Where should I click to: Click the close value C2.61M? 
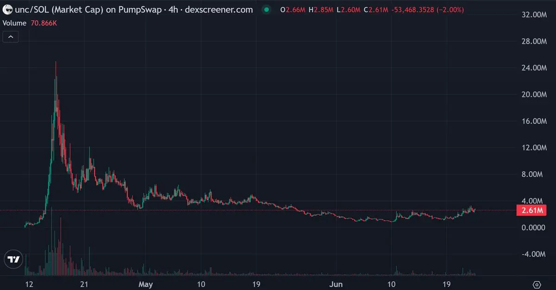376,9
